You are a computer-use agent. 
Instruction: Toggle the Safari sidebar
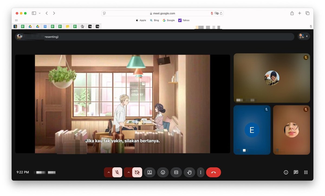point(34,13)
